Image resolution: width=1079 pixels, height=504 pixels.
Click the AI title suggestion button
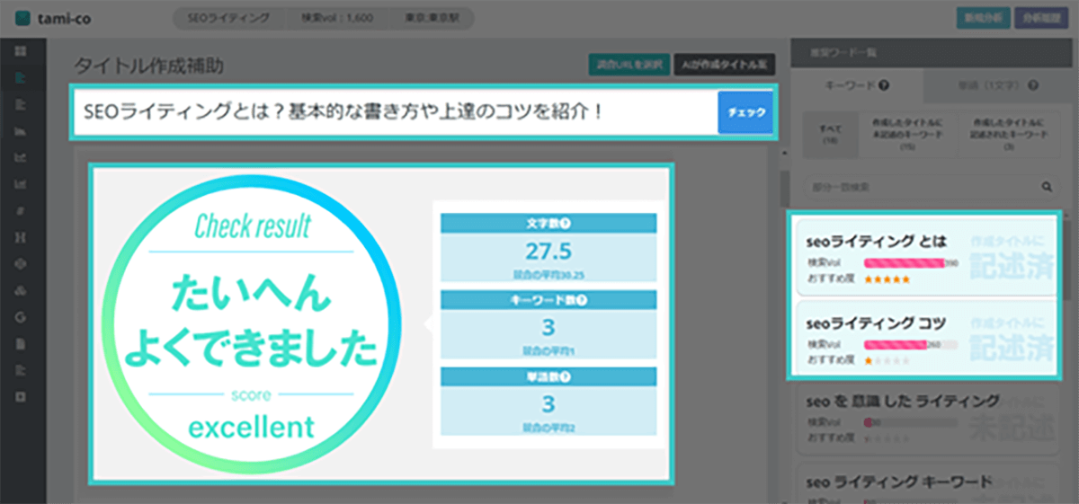(x=724, y=65)
